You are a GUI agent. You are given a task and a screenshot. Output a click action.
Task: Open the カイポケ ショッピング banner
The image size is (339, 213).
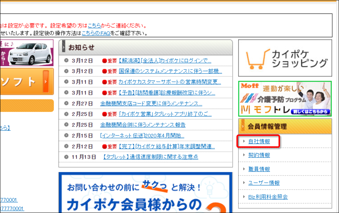(285, 58)
